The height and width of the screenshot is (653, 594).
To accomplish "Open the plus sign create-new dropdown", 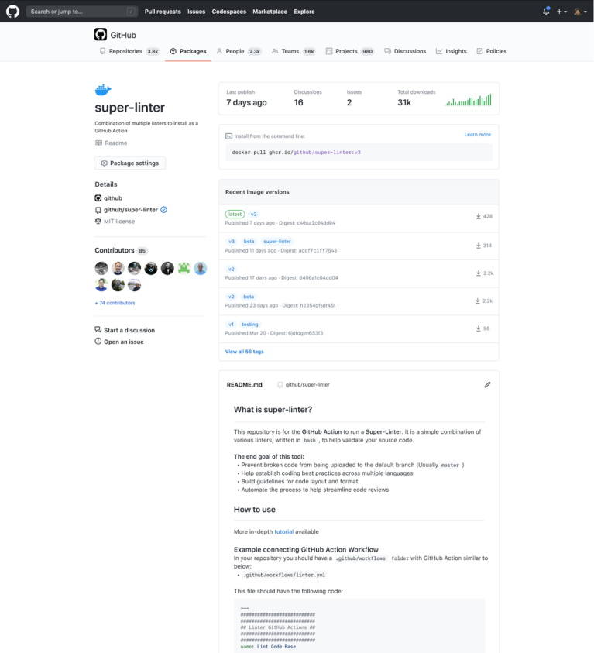I will 561,12.
